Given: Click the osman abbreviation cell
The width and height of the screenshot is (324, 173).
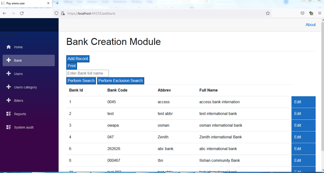Looking at the screenshot, I should (164, 125).
